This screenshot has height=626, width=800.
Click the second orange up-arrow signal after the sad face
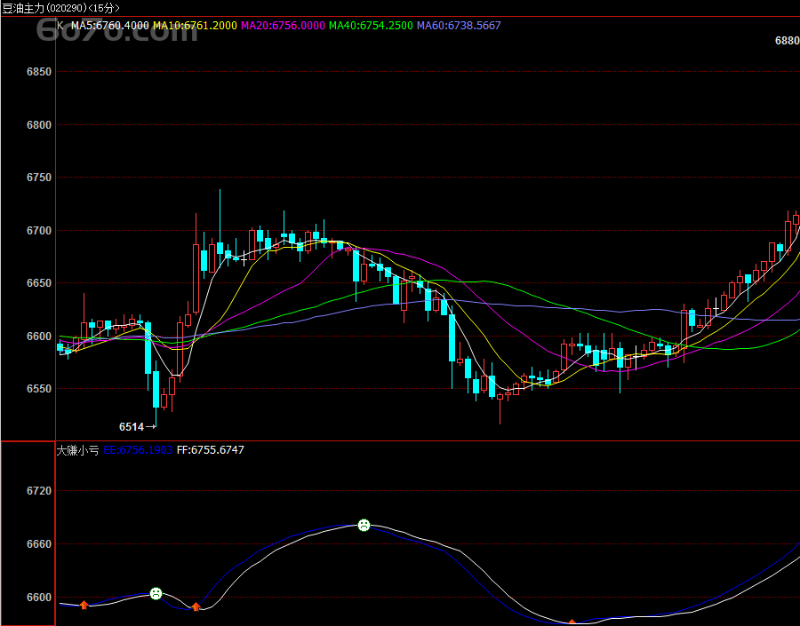(x=196, y=606)
